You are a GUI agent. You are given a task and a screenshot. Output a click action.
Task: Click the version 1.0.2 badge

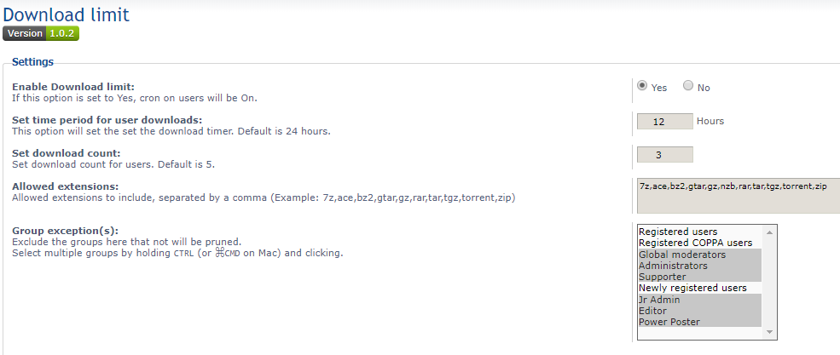(41, 33)
